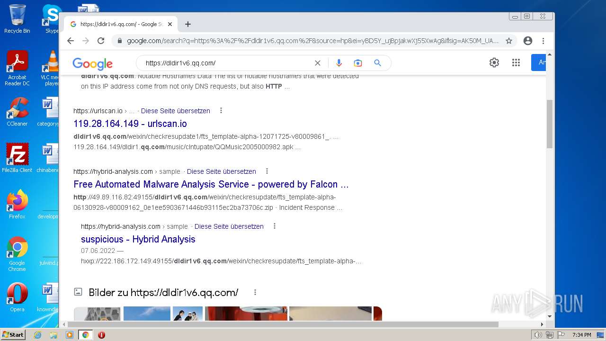Image resolution: width=606 pixels, height=341 pixels.
Task: Open the Google apps grid
Action: point(516,63)
